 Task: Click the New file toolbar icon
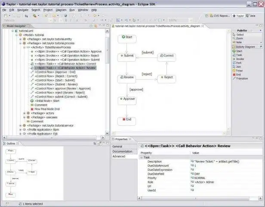[6, 16]
